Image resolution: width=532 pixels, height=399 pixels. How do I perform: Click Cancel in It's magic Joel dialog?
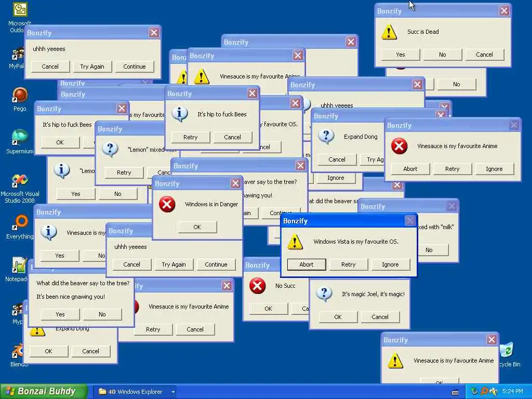(380, 317)
